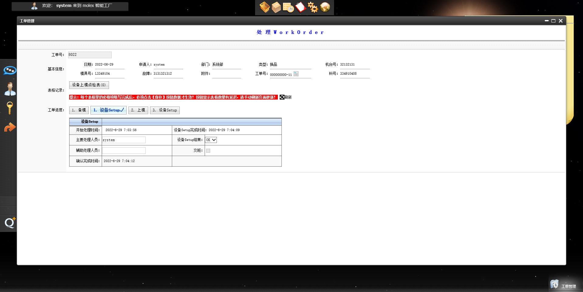Open 工单管理 in the bottom taskbar
Screen dimensions: 583x292
564,285
